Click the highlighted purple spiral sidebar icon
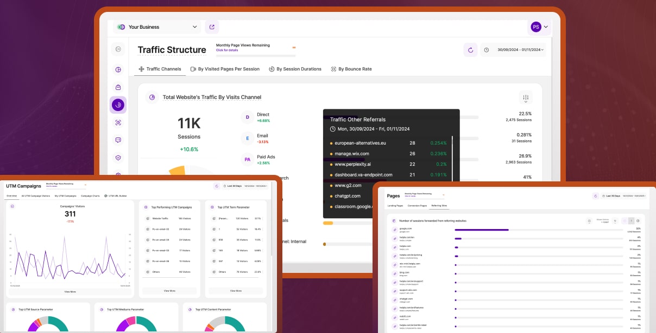656x333 pixels. tap(118, 105)
